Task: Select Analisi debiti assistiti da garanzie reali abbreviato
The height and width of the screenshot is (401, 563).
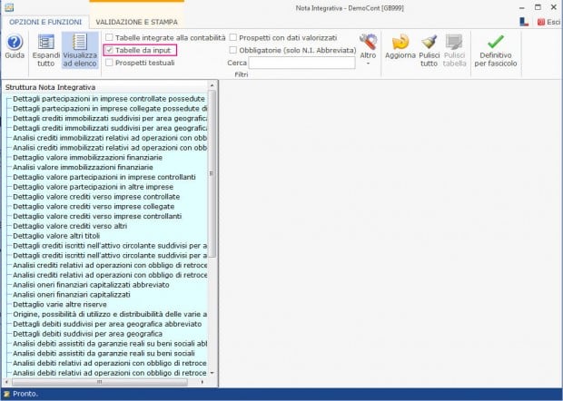Action: (110, 344)
